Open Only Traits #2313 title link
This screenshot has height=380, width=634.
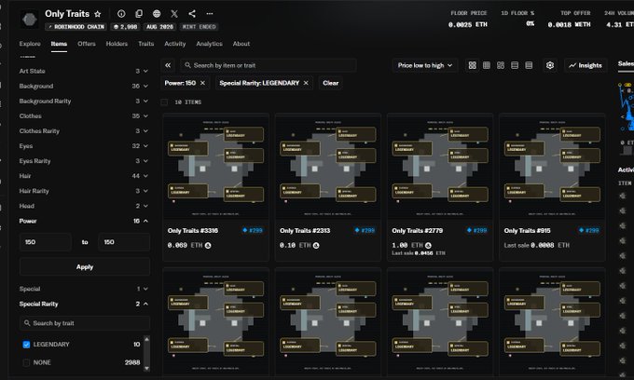click(x=305, y=231)
